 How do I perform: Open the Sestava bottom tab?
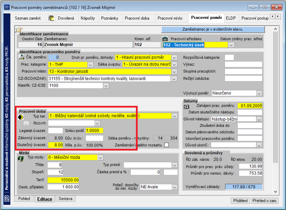65,199
